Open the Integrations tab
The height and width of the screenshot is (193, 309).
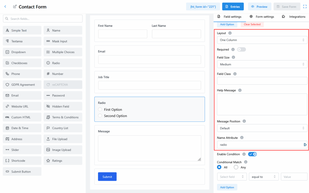(x=294, y=17)
